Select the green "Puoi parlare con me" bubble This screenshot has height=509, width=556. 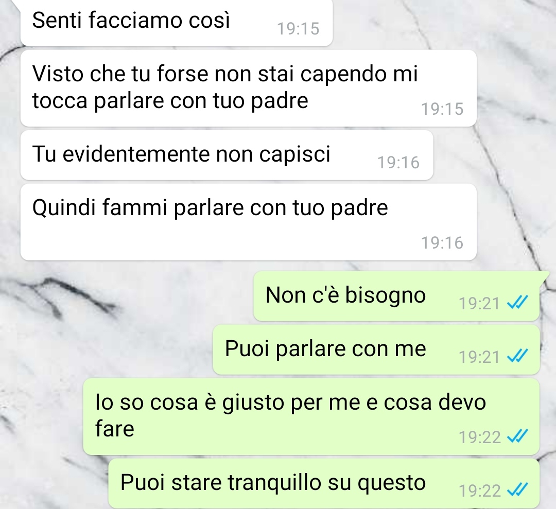coord(376,349)
